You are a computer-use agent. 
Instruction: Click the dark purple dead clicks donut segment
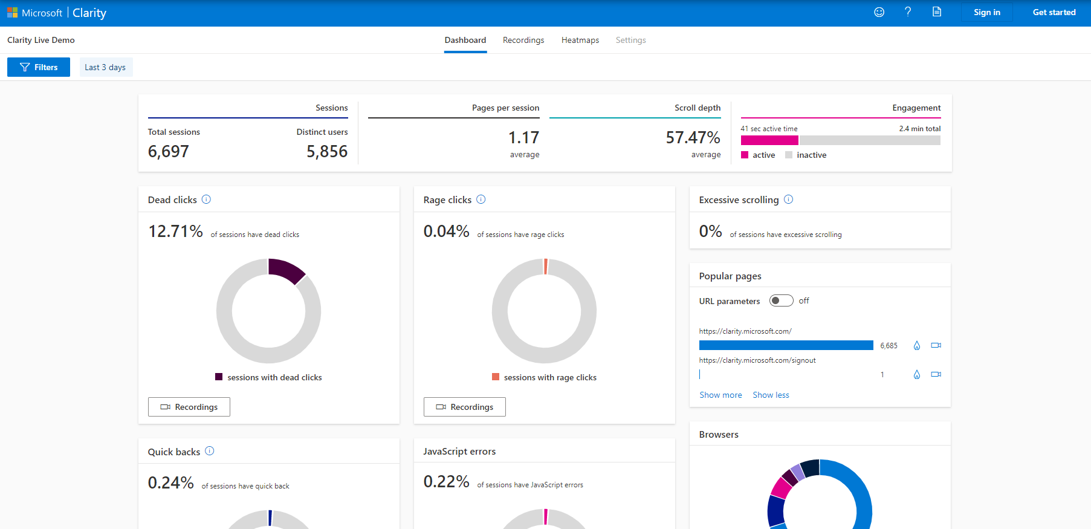click(287, 270)
